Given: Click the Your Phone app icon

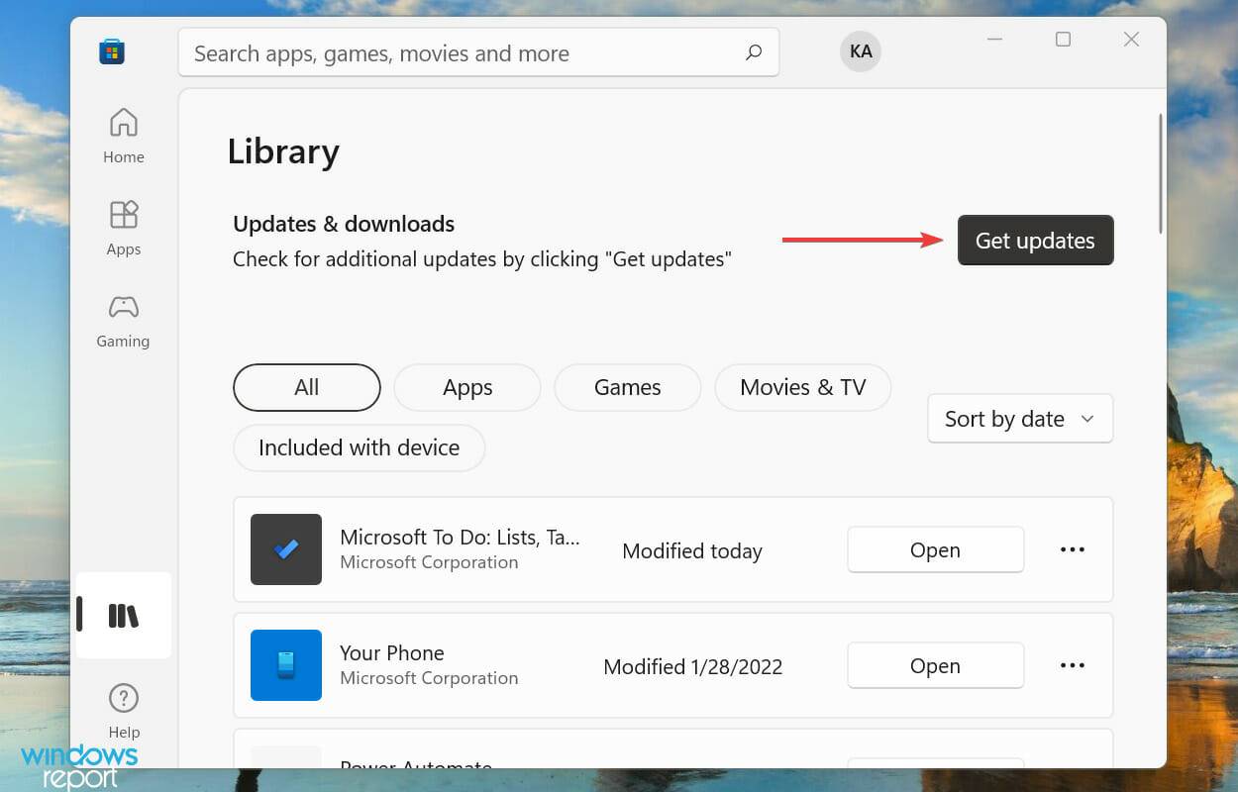Looking at the screenshot, I should tap(286, 664).
